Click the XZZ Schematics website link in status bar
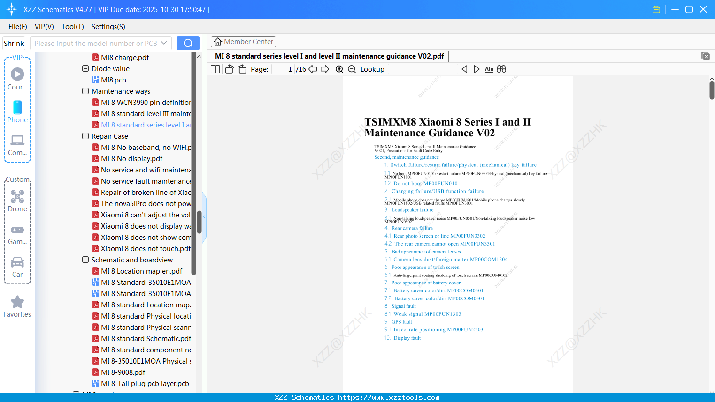Screen dimensions: 715x402 pos(389,397)
